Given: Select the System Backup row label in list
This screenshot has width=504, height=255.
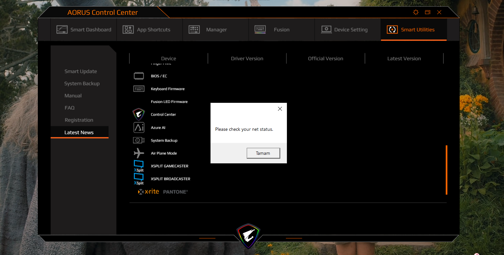Looking at the screenshot, I should 164,140.
